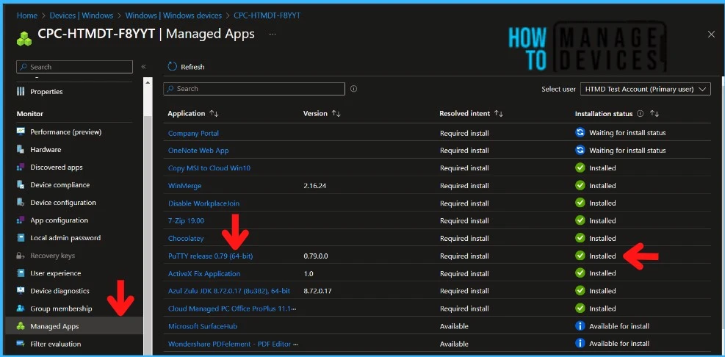Viewport: 725px width, 357px height.
Task: Click the Local admin password icon
Action: 21,238
